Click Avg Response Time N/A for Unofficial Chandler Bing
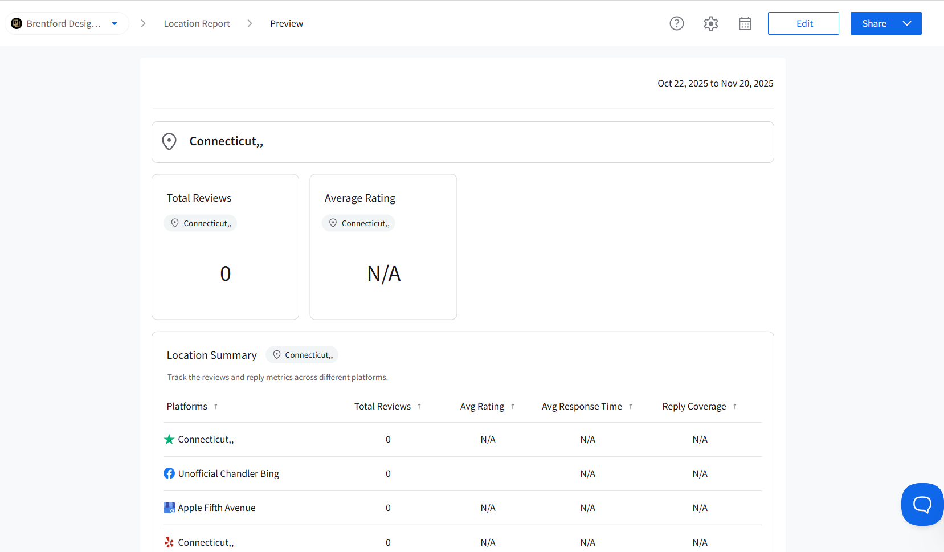 588,474
